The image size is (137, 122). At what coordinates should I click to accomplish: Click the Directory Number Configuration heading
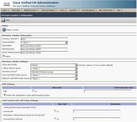coord(17,15)
